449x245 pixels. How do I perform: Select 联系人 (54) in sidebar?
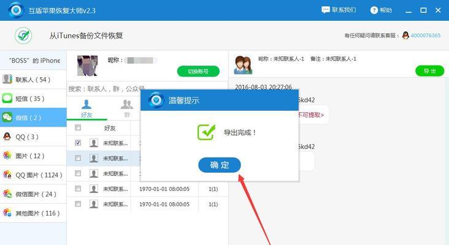point(33,80)
